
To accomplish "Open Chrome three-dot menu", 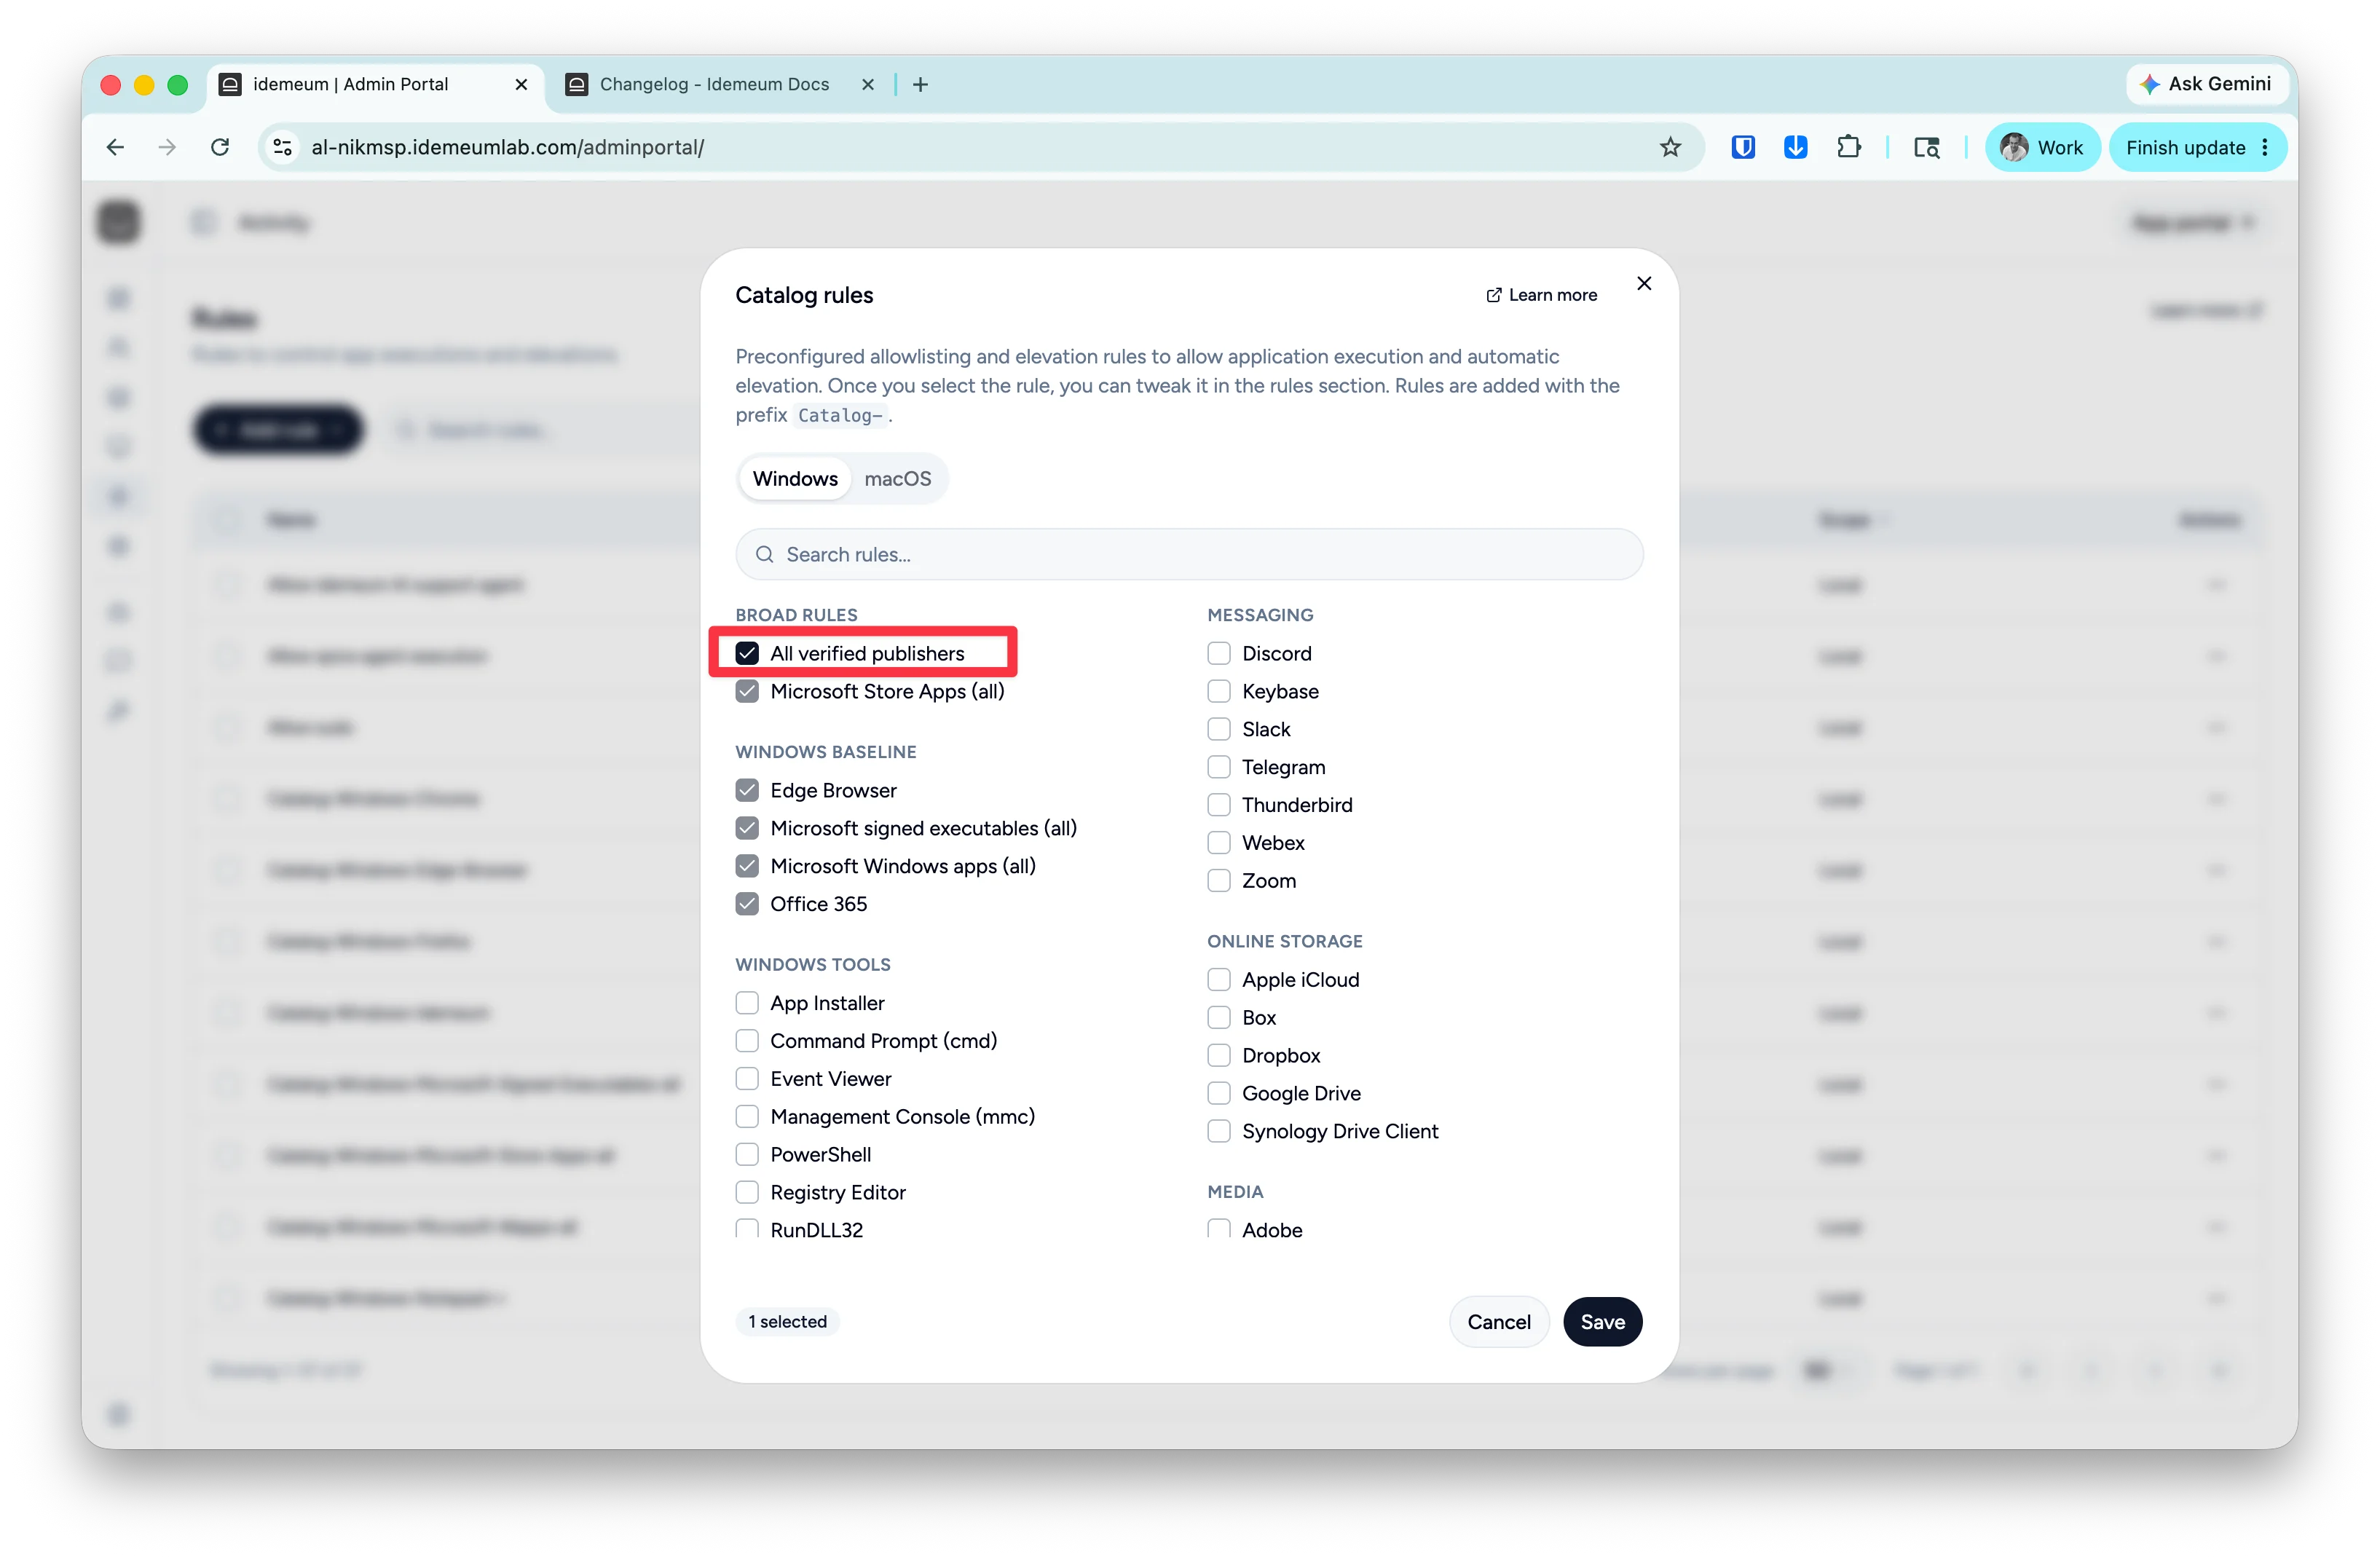I will [x=2265, y=147].
